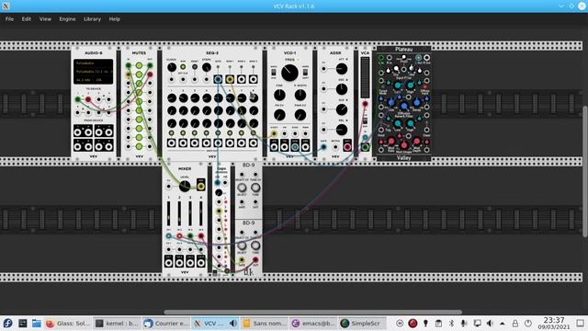
Task: Open the Fedora application launcher
Action: click(x=7, y=323)
